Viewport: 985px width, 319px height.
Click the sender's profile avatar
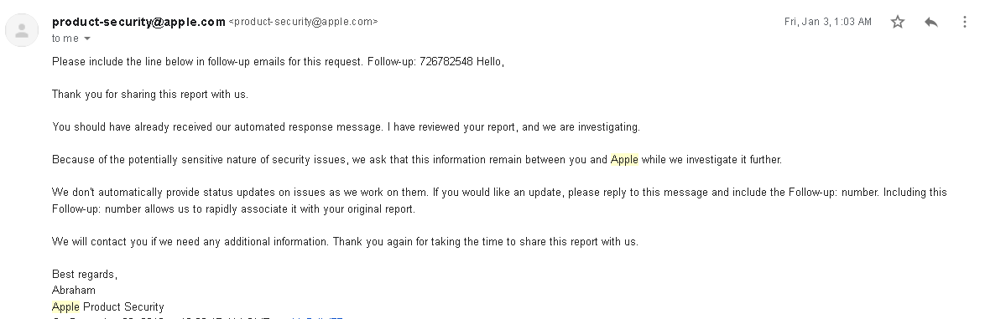tap(22, 30)
